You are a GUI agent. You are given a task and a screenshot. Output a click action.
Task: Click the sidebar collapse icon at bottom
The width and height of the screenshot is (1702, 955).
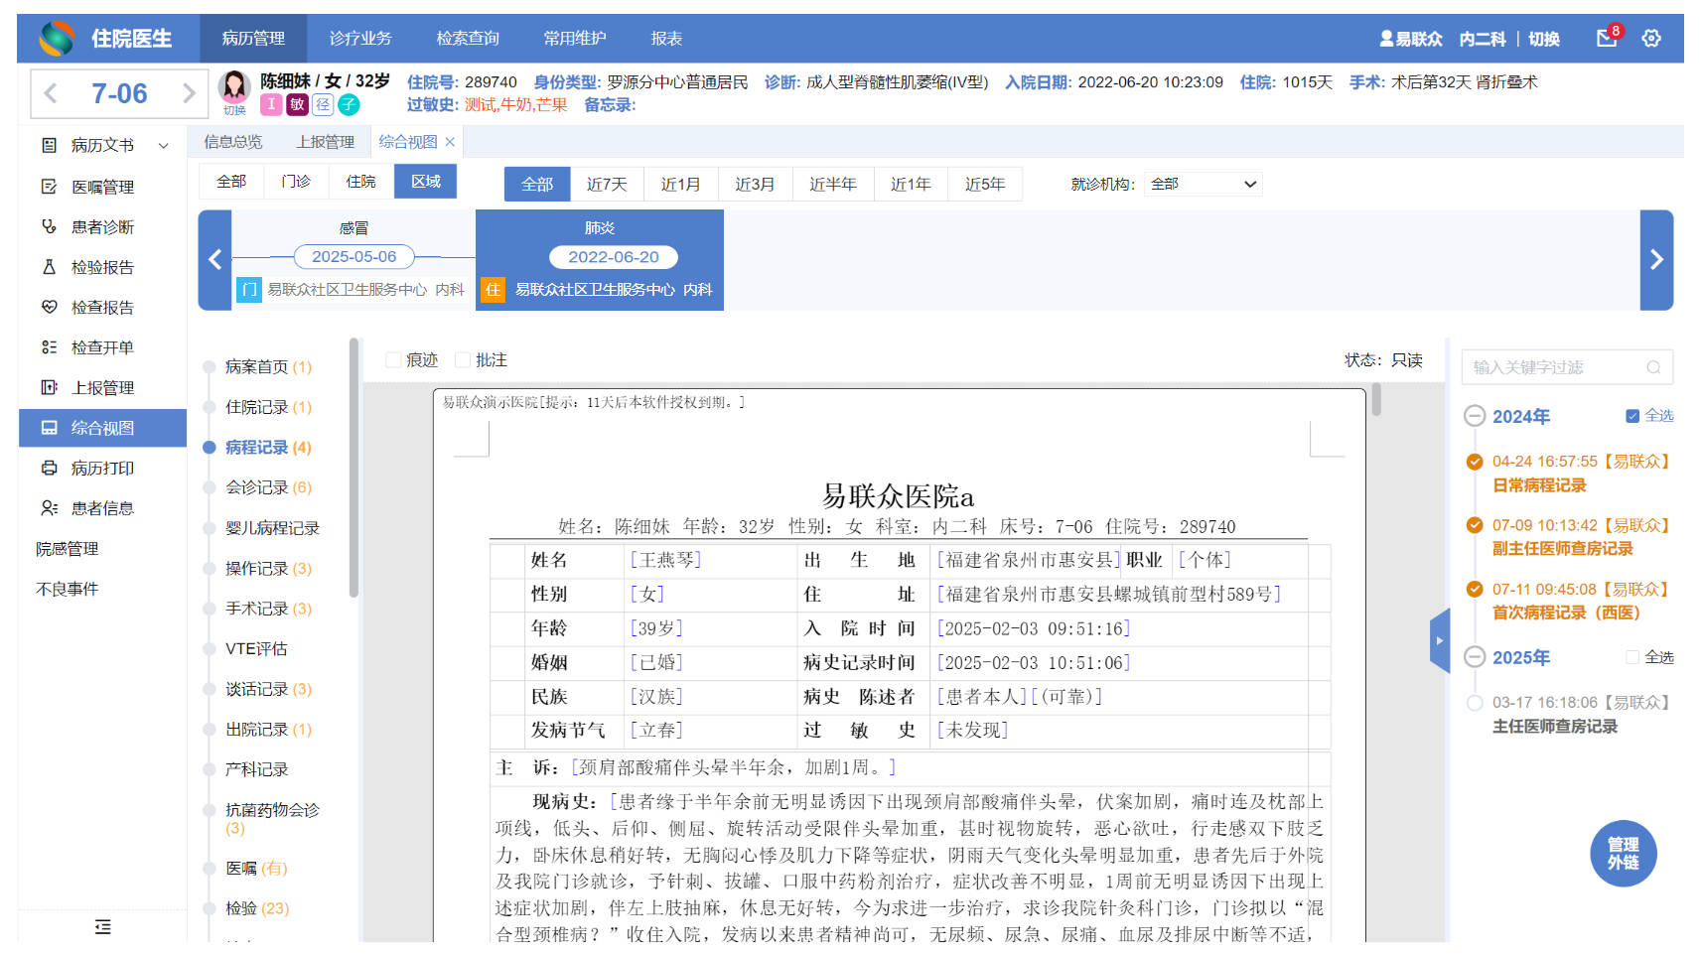[x=102, y=927]
